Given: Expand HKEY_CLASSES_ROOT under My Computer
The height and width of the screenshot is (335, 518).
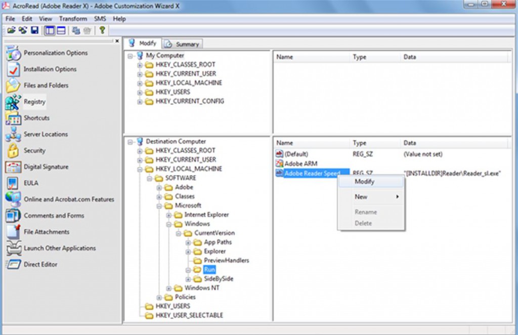Looking at the screenshot, I should pyautogui.click(x=140, y=65).
